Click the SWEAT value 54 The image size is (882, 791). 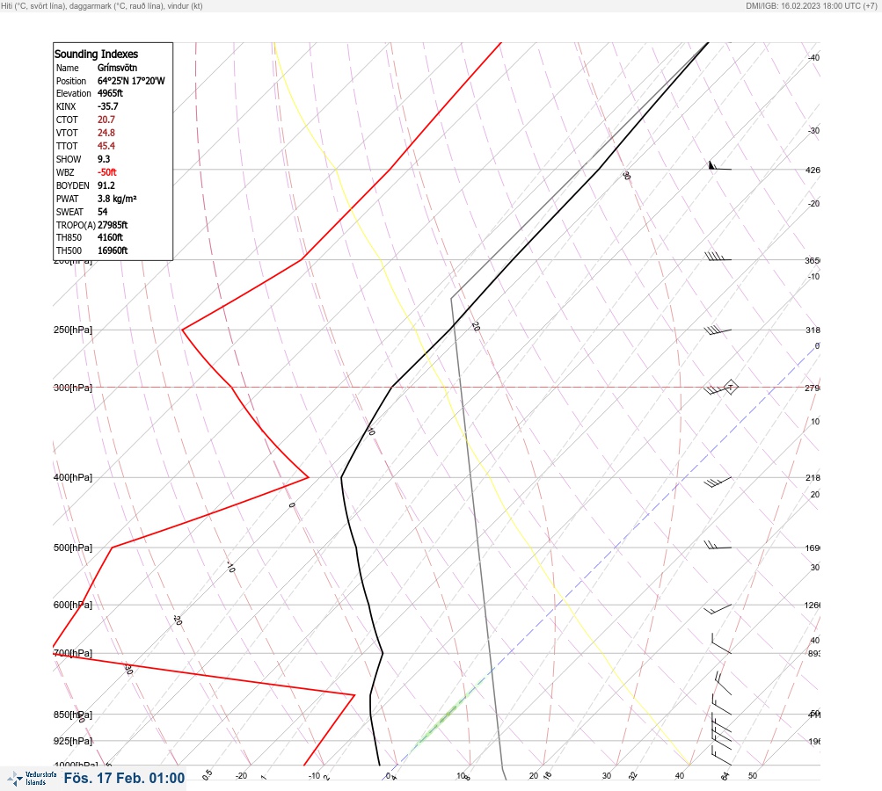pyautogui.click(x=102, y=212)
